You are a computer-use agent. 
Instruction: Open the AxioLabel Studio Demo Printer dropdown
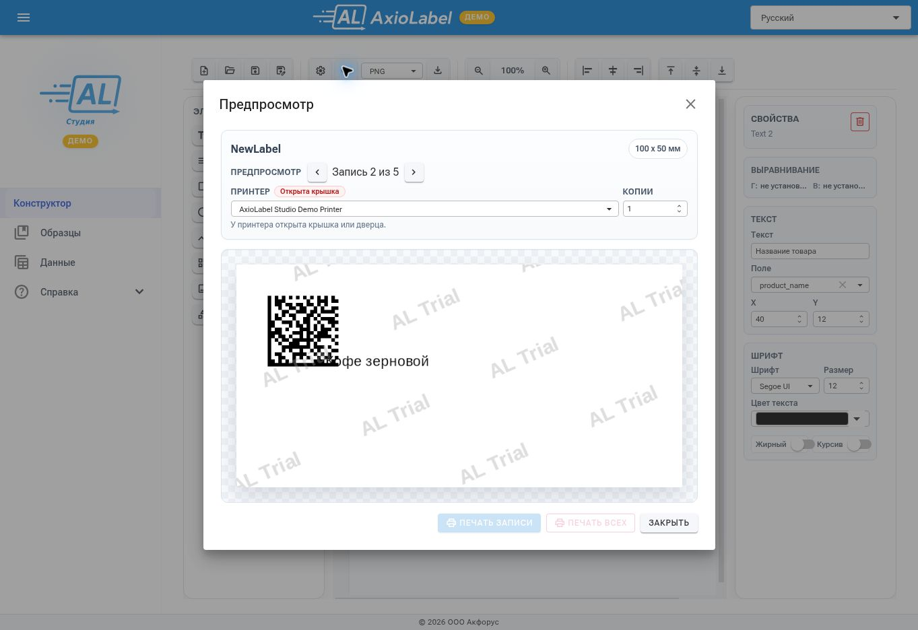pos(424,209)
